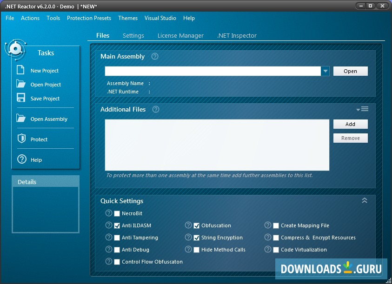
Task: Click help icon next to Control Flow Obfuscation
Action: click(109, 261)
